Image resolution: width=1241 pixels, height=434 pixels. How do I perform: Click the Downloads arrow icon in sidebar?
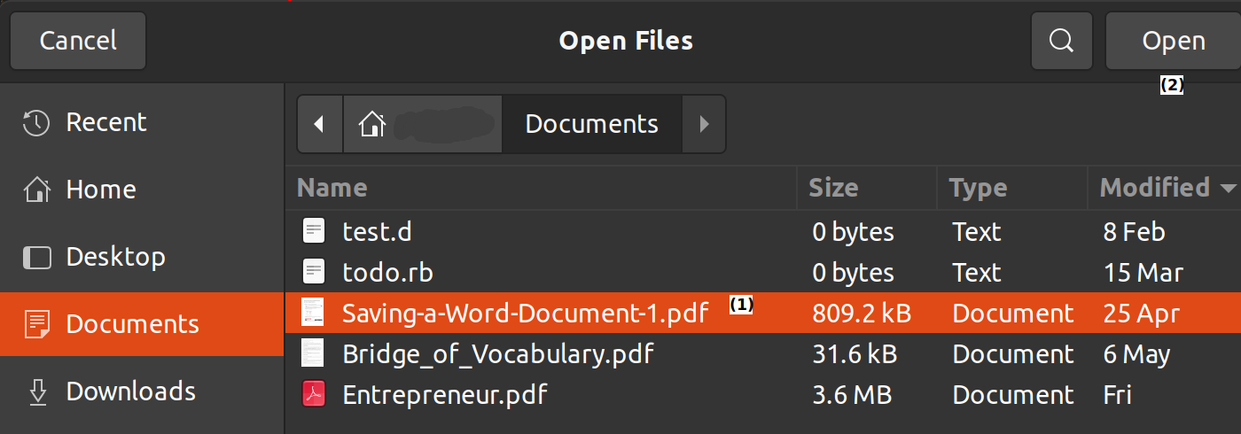coord(37,391)
